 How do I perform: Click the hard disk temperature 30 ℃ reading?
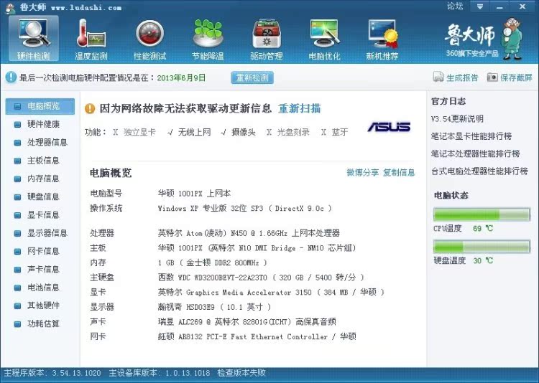483,261
